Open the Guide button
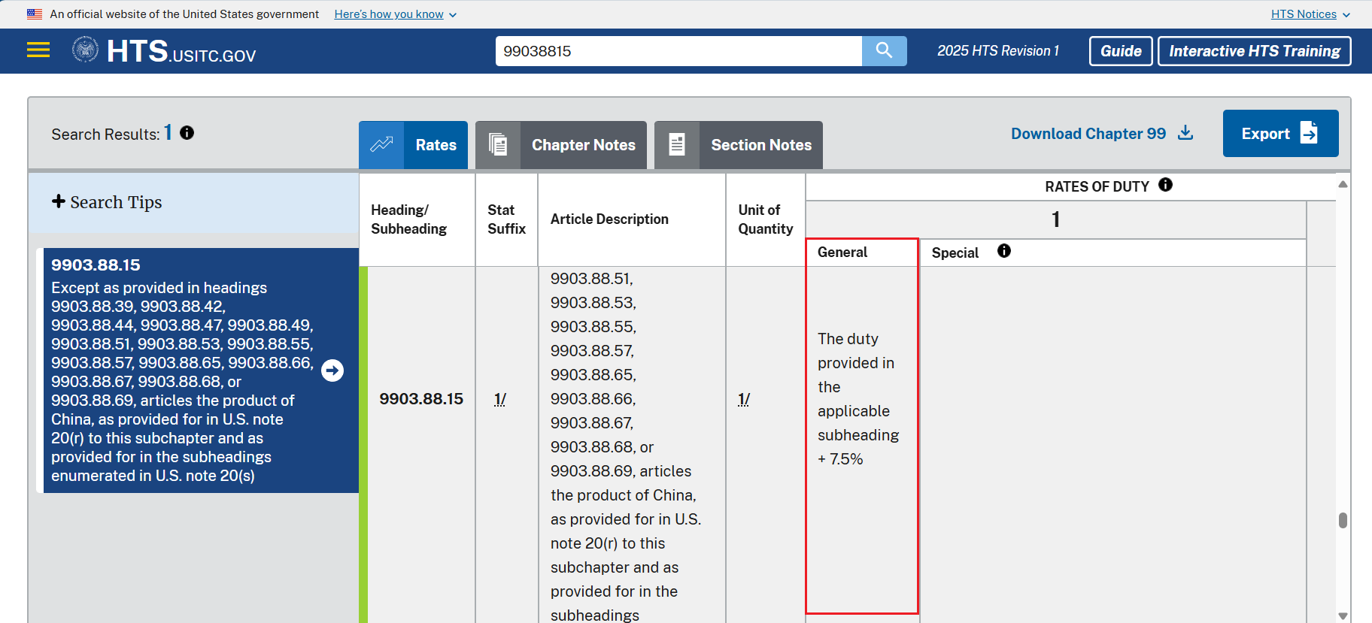 (1120, 51)
